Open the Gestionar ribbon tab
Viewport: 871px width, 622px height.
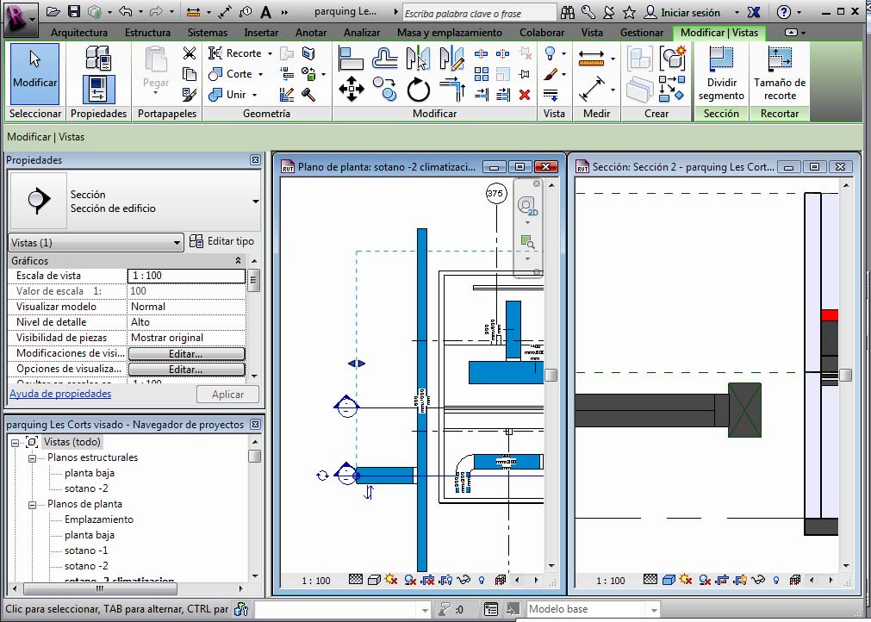tap(641, 33)
